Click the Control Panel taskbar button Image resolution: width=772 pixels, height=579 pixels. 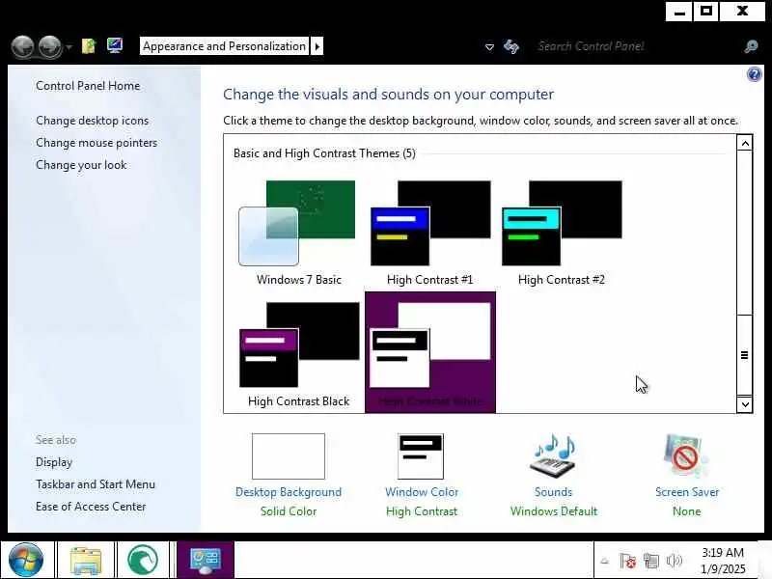coord(206,561)
